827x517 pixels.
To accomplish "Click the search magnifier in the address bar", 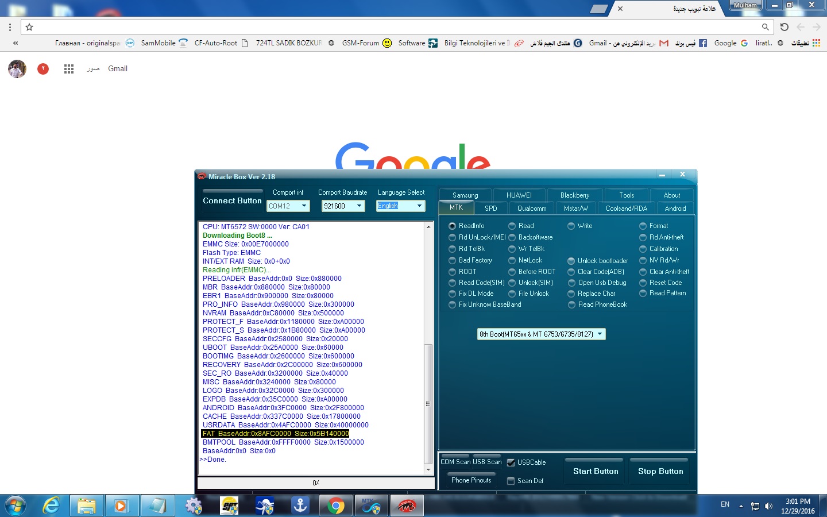I will [x=765, y=27].
